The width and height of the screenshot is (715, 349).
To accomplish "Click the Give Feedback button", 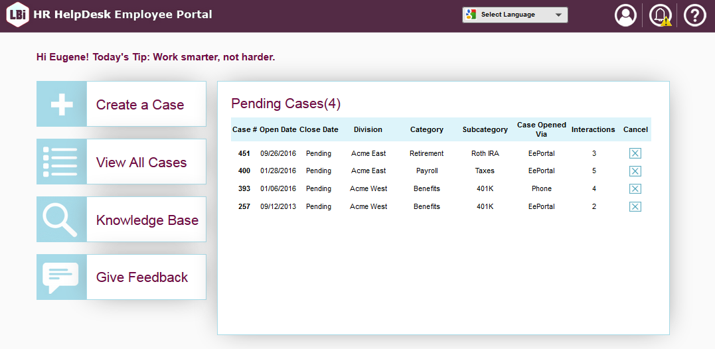I will point(142,277).
